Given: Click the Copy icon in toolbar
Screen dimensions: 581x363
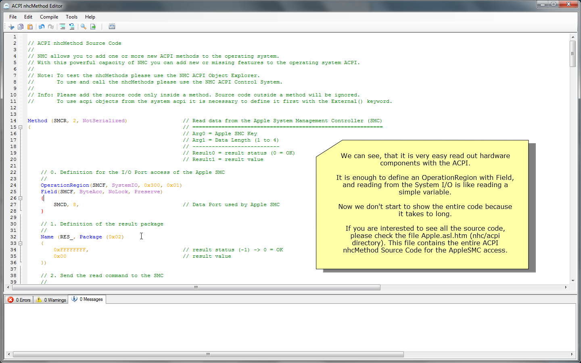Looking at the screenshot, I should (x=21, y=27).
